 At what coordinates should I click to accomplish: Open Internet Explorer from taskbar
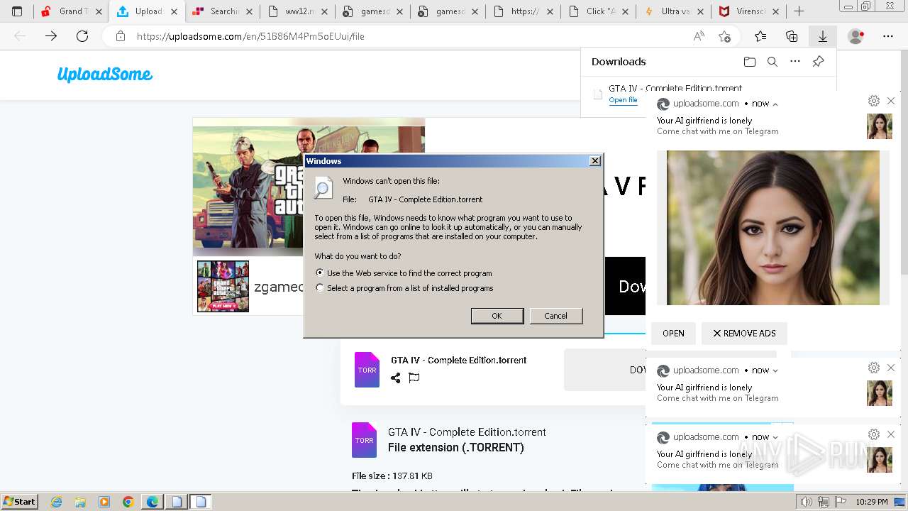click(56, 502)
